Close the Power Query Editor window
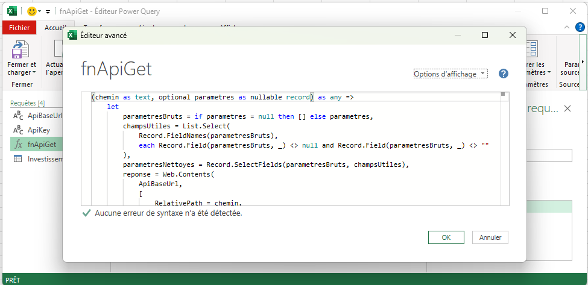Image resolution: width=588 pixels, height=285 pixels. [573, 11]
